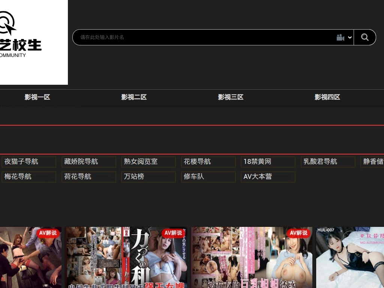Visit the 修车队 link
Screen dimensions: 384x288
[x=208, y=177]
